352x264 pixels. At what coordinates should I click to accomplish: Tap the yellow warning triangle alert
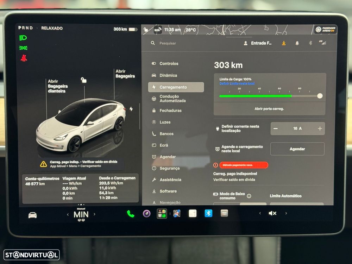pyautogui.click(x=43, y=164)
